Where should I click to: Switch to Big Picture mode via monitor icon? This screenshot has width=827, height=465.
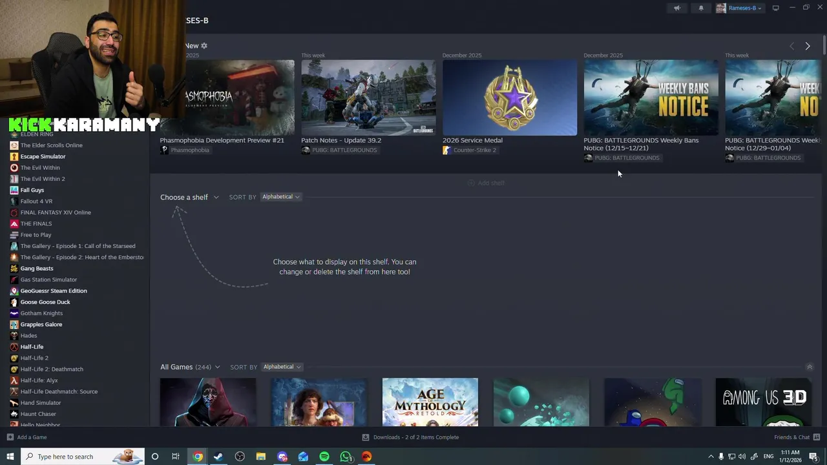click(x=776, y=8)
